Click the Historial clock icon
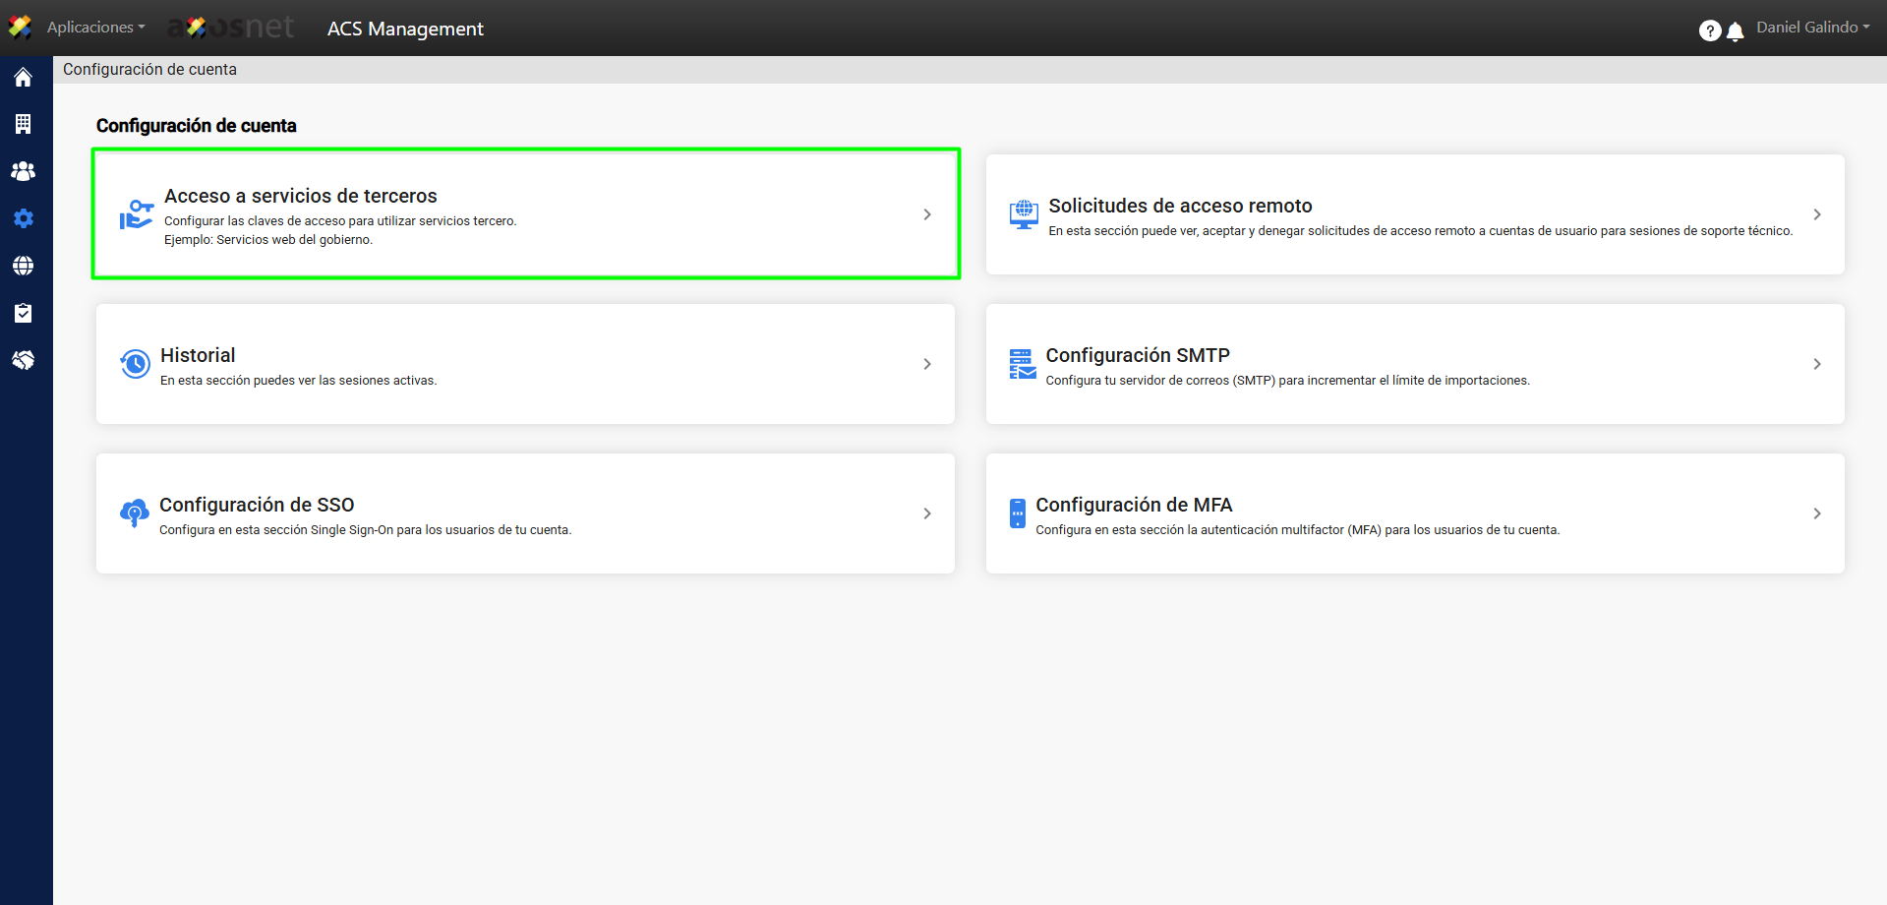Viewport: 1887px width, 905px height. coord(135,364)
